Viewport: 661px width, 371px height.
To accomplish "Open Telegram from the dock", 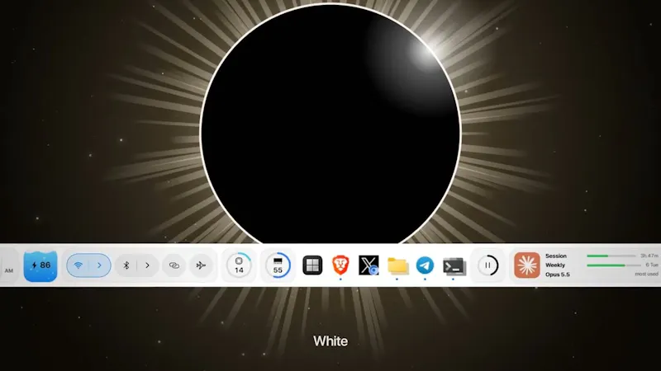I will click(425, 265).
